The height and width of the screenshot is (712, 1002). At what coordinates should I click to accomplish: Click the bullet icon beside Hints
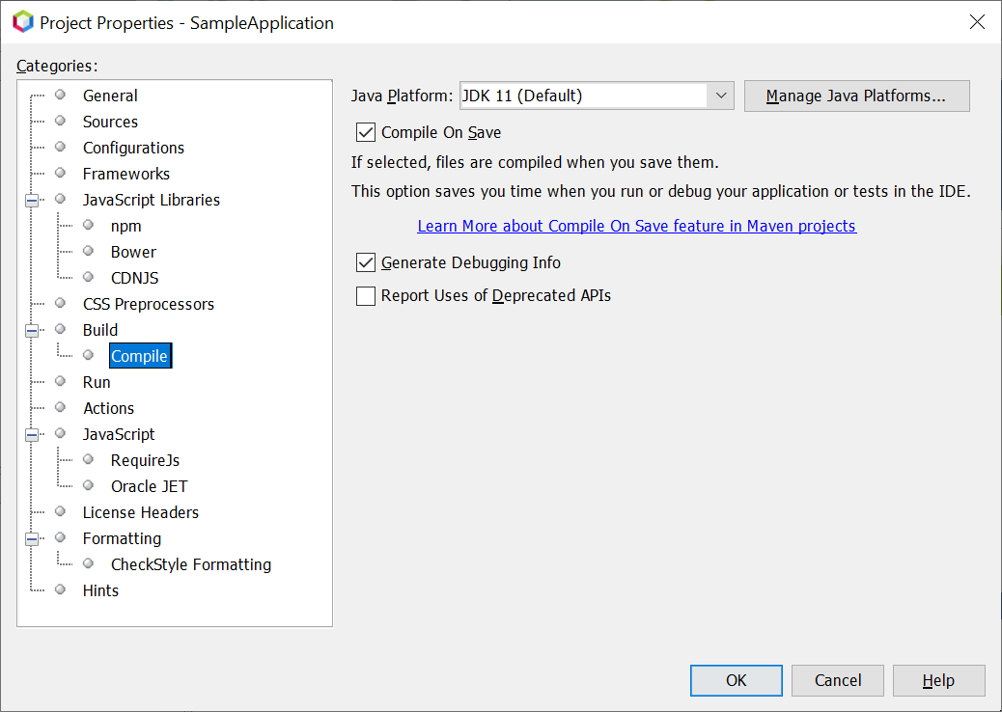click(x=61, y=589)
